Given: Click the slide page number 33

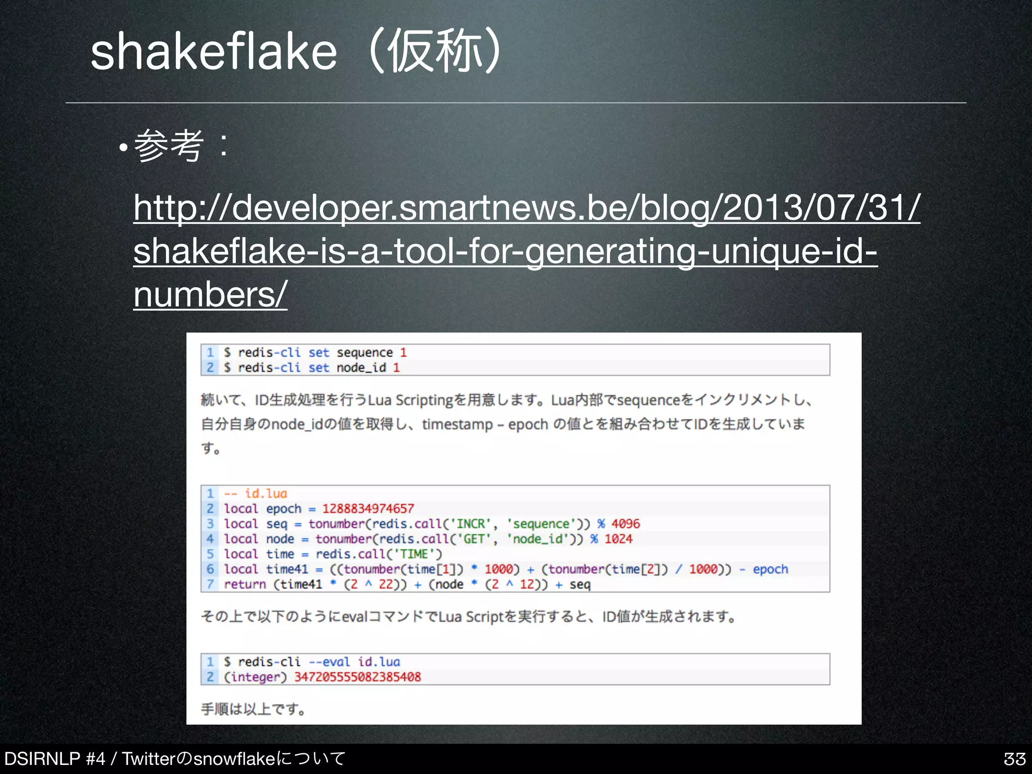Looking at the screenshot, I should 1014,759.
